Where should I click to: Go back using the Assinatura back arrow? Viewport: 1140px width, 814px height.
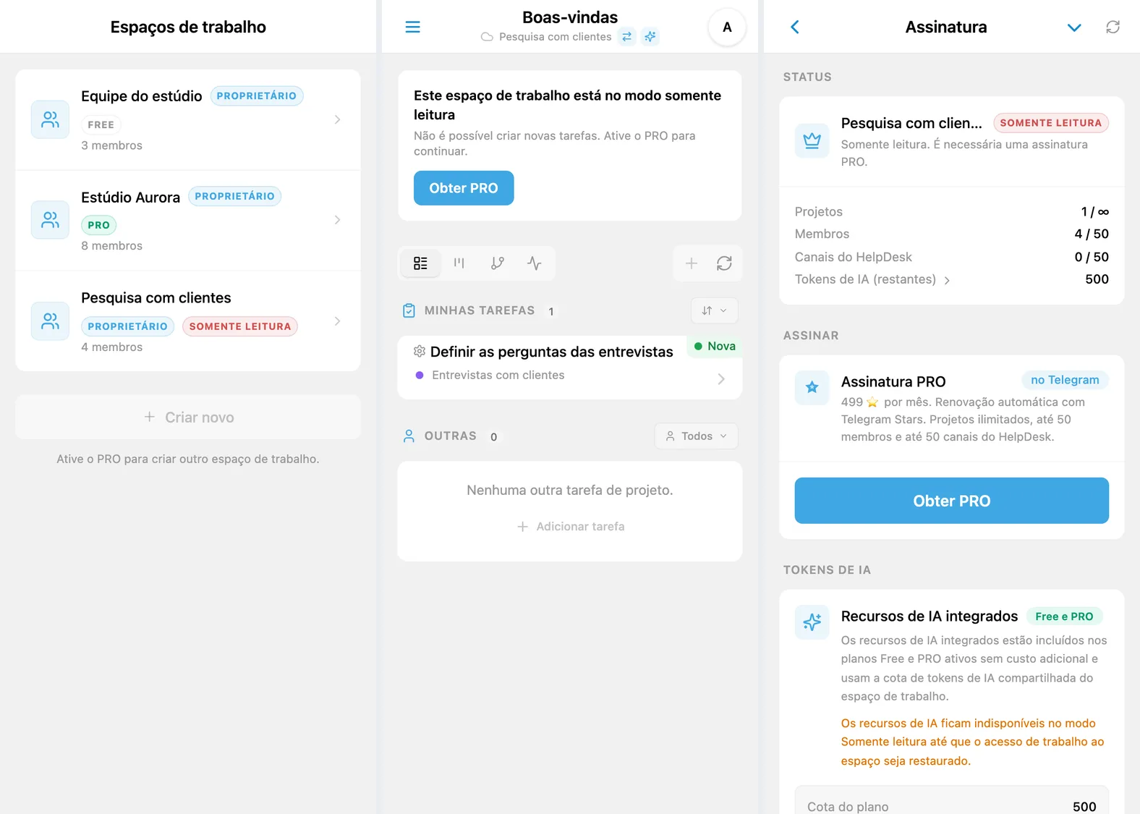click(794, 27)
